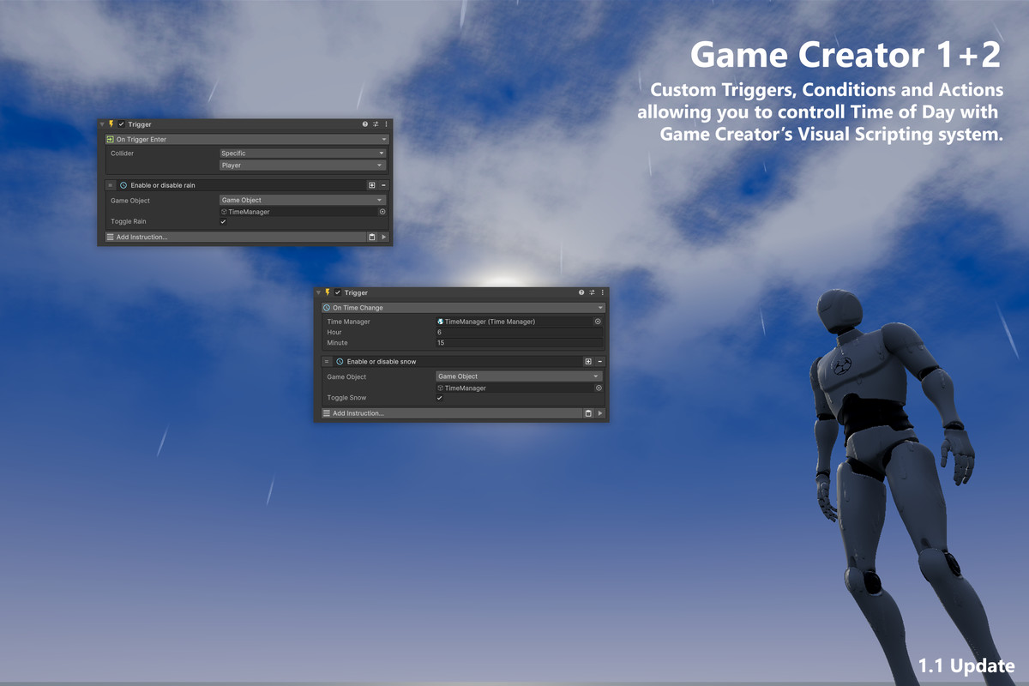Click the Toggle Rain label
1029x686 pixels.
[129, 222]
